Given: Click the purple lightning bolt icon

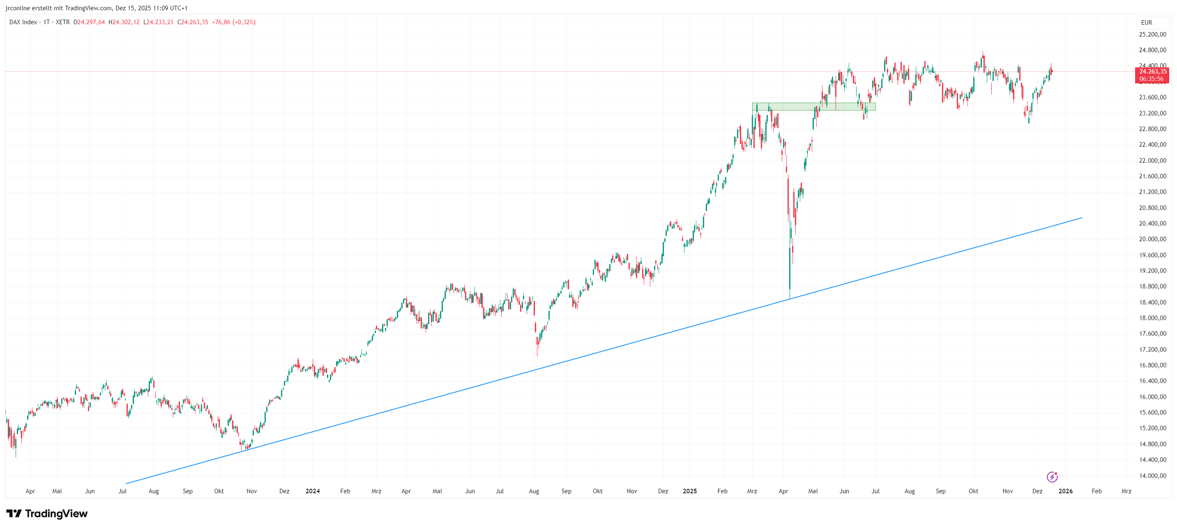Looking at the screenshot, I should coord(1052,477).
